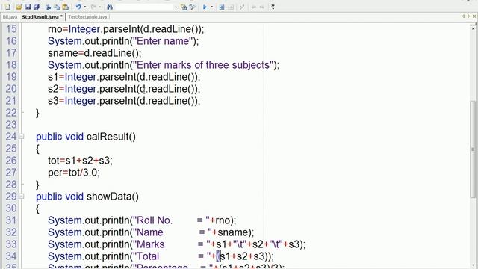Click the blue build icon right of Run

click(x=222, y=7)
